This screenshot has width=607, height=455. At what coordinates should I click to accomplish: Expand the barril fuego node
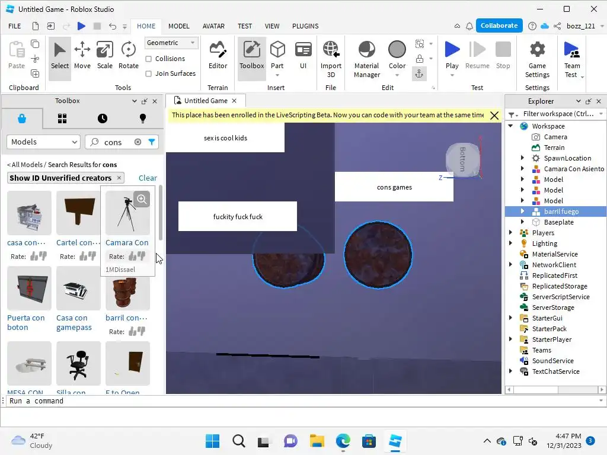522,212
